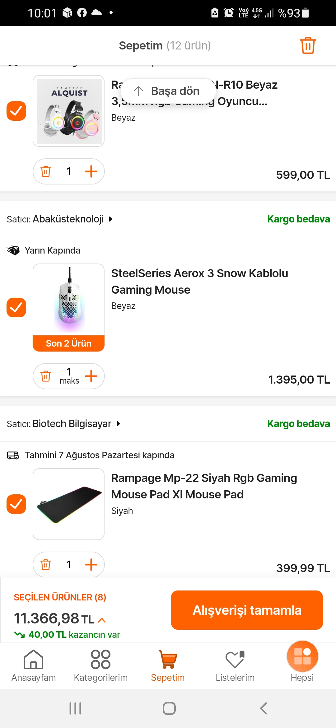Screen dimensions: 336x728
Task: Increase Rampage Mp-22 mouse pad quantity
Action: (x=91, y=564)
